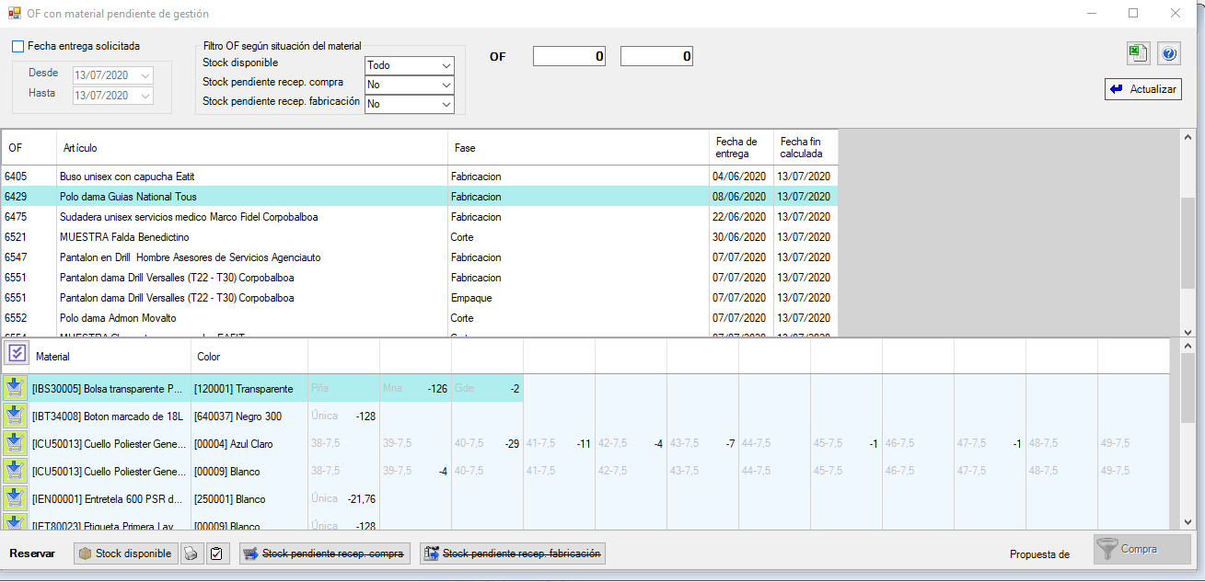Expand Stock pendiente recep. compra filter dropdown

click(446, 85)
